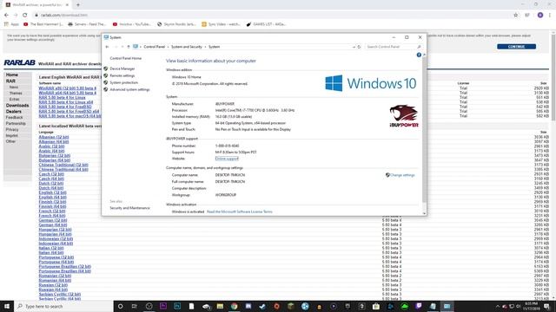Screen dimensions: 556x312
Task: Download WinRAR x86 32 bit beta 4
Action: 68,88
